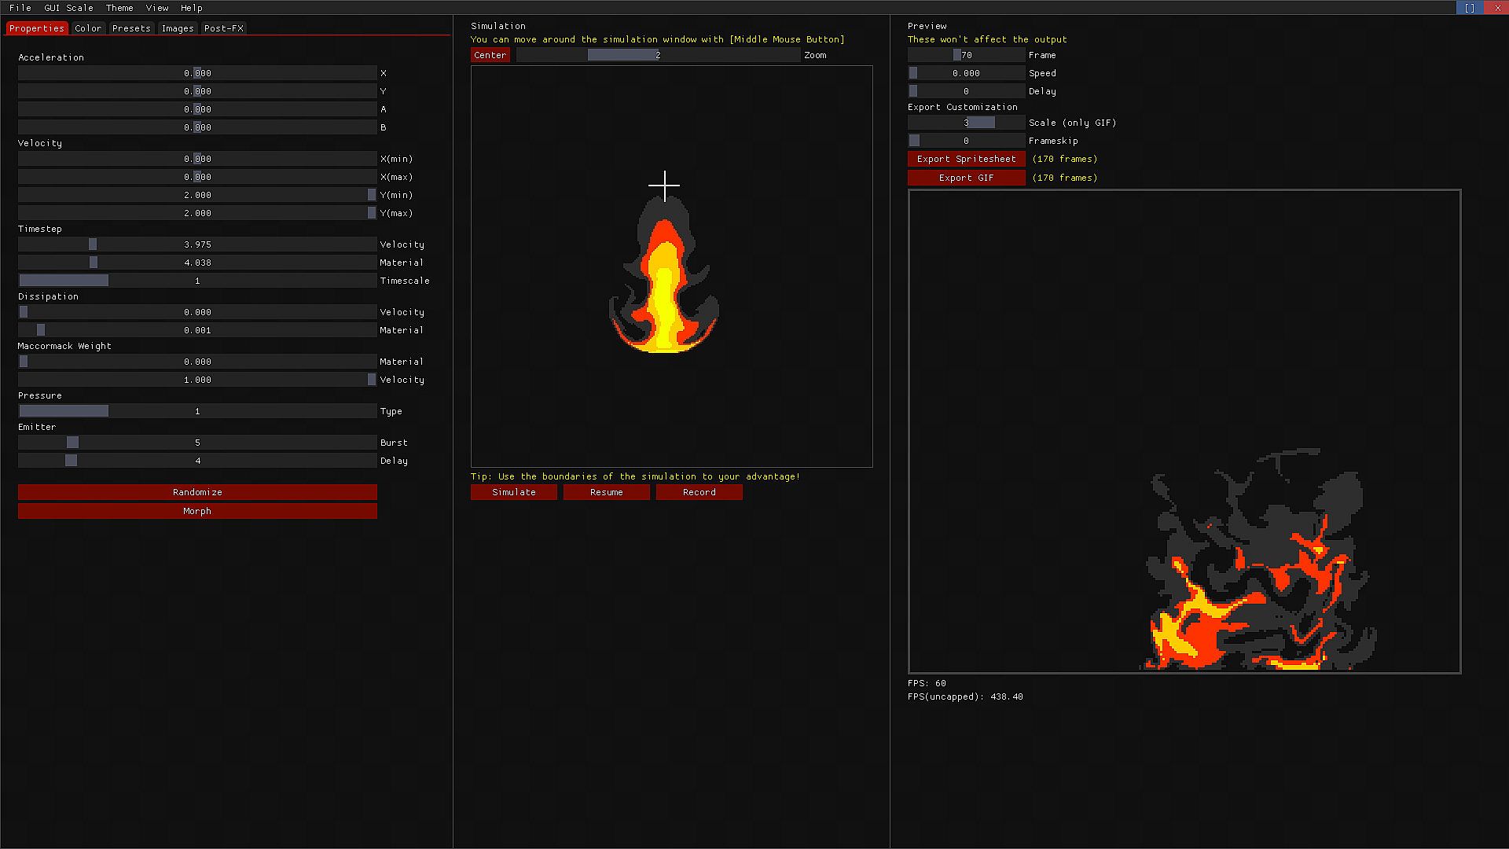
Task: Click the Record button
Action: [x=699, y=492]
